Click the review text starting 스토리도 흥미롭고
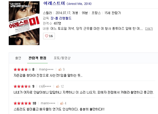This screenshot has height=114, width=158. coord(59,109)
